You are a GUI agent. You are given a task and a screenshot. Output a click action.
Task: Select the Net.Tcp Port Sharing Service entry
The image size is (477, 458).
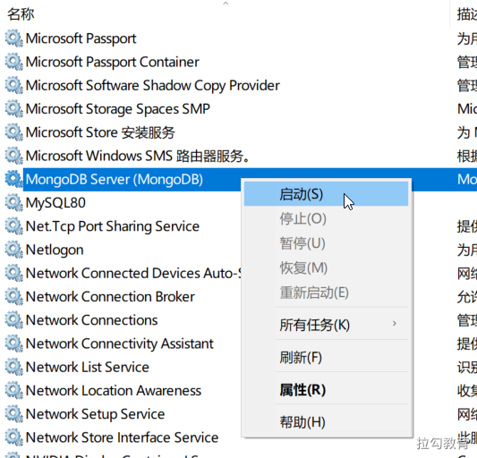(112, 226)
